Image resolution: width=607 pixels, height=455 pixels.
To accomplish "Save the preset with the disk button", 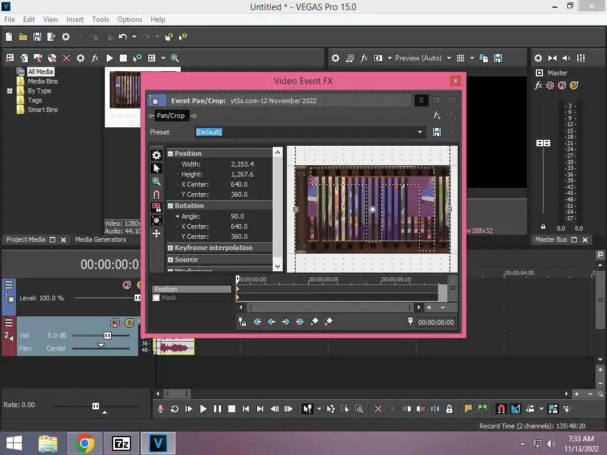I will tap(437, 132).
